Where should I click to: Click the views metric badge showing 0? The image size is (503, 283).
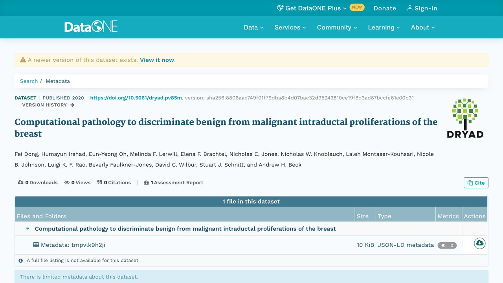click(447, 245)
